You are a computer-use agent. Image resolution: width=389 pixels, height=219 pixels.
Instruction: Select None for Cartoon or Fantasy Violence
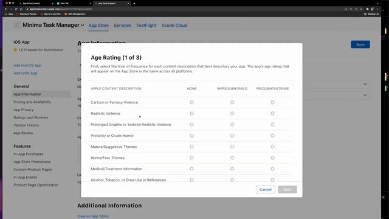point(191,102)
